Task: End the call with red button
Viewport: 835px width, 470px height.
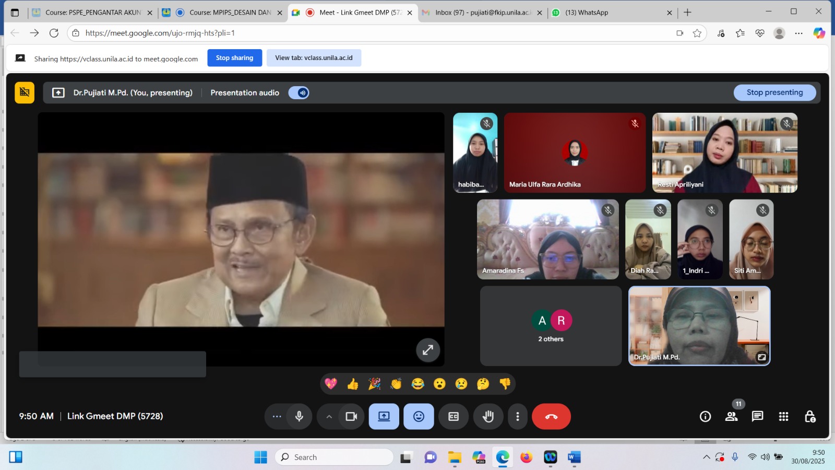Action: [x=551, y=416]
